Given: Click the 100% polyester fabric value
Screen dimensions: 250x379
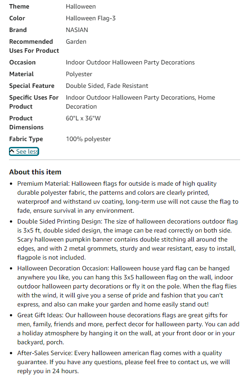Looking at the screenshot, I should tap(89, 139).
